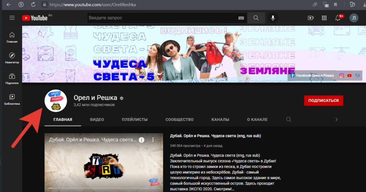Start voice search with the microphone
366x192 pixels.
pos(273,18)
